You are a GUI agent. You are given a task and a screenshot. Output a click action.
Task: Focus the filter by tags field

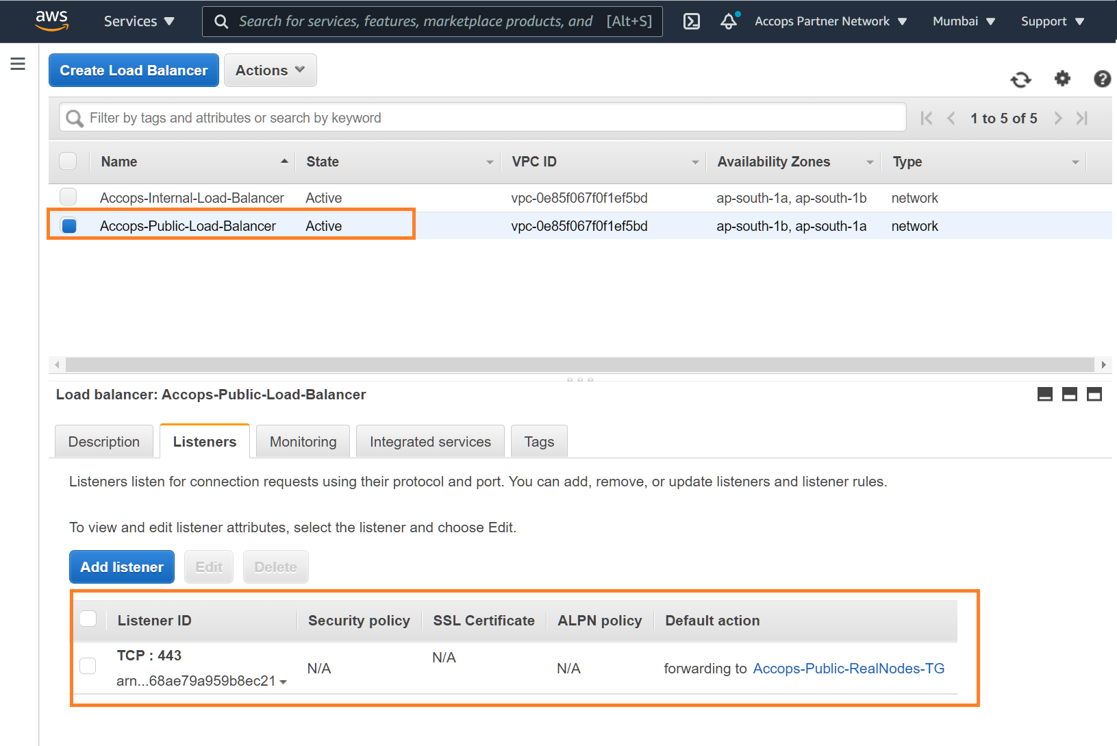pyautogui.click(x=483, y=118)
